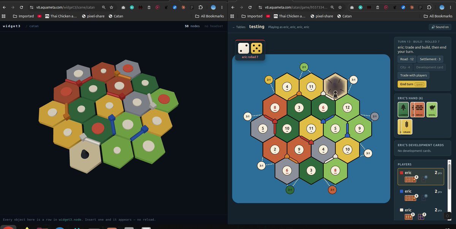The image size is (456, 229).
Task: Click the green 2:1 harbor at top of board
Action: click(x=304, y=67)
